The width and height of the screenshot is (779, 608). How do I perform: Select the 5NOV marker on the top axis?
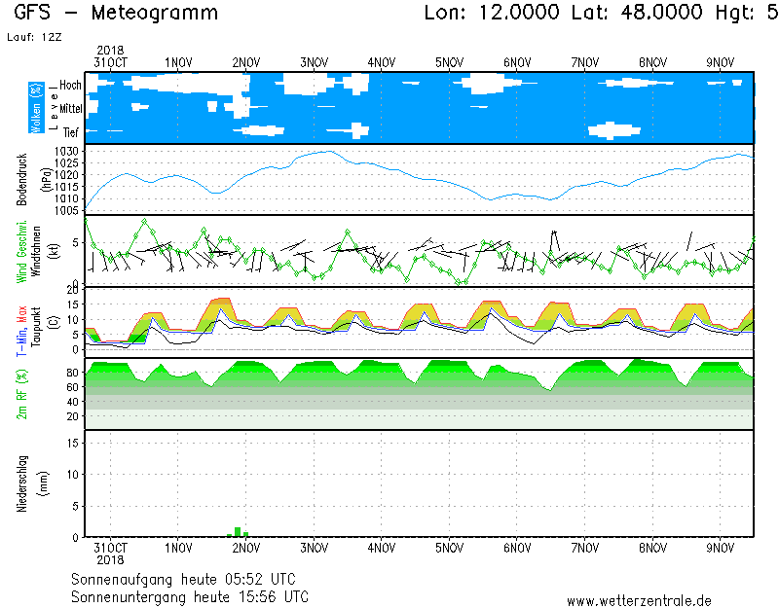tap(449, 62)
